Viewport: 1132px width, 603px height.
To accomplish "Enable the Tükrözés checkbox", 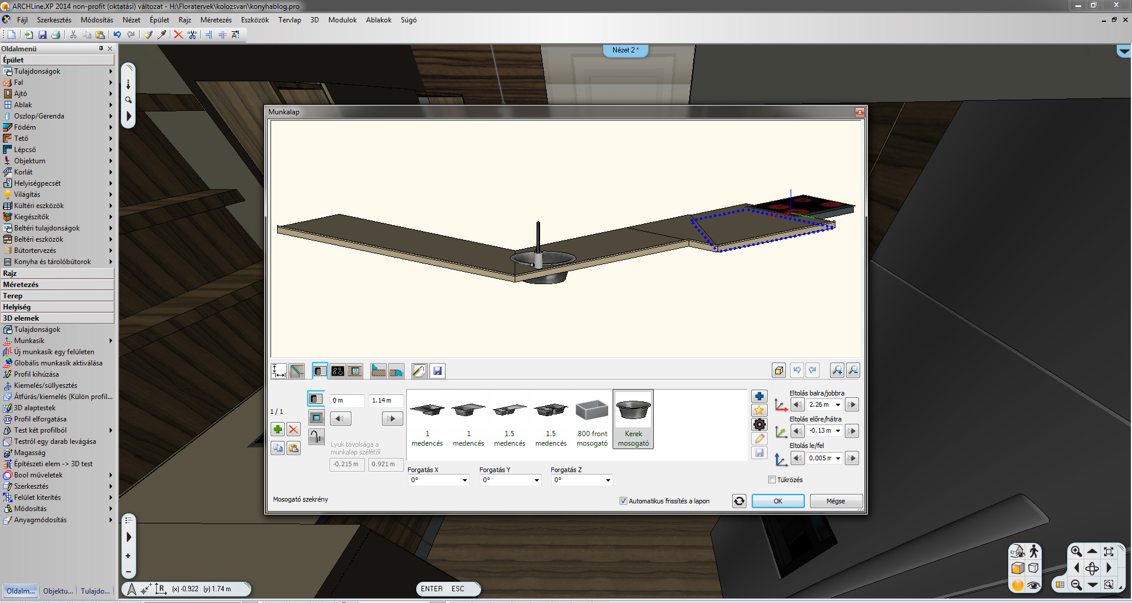I will tap(772, 480).
